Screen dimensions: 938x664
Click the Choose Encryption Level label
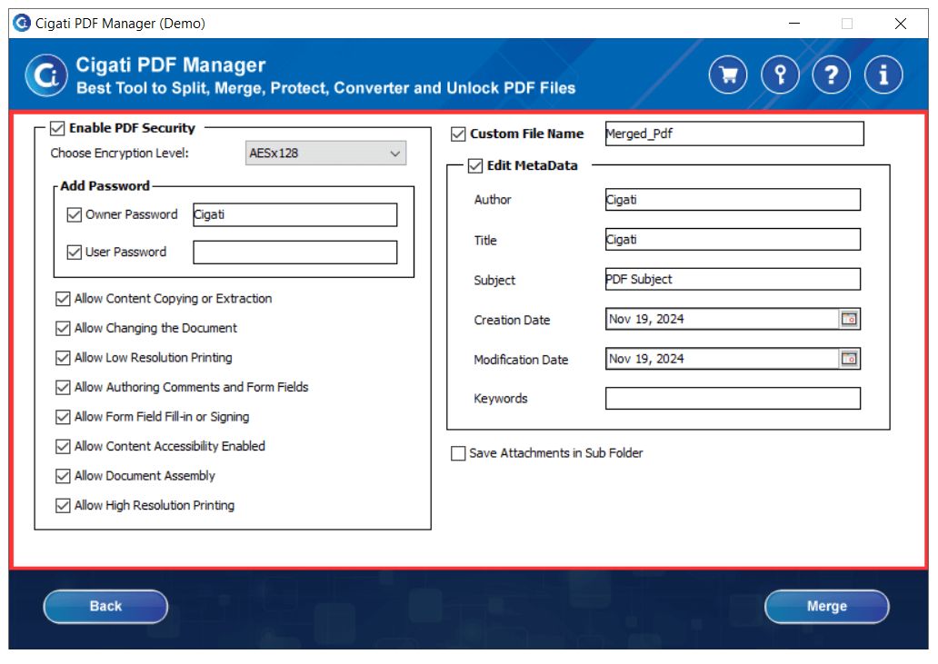click(119, 153)
